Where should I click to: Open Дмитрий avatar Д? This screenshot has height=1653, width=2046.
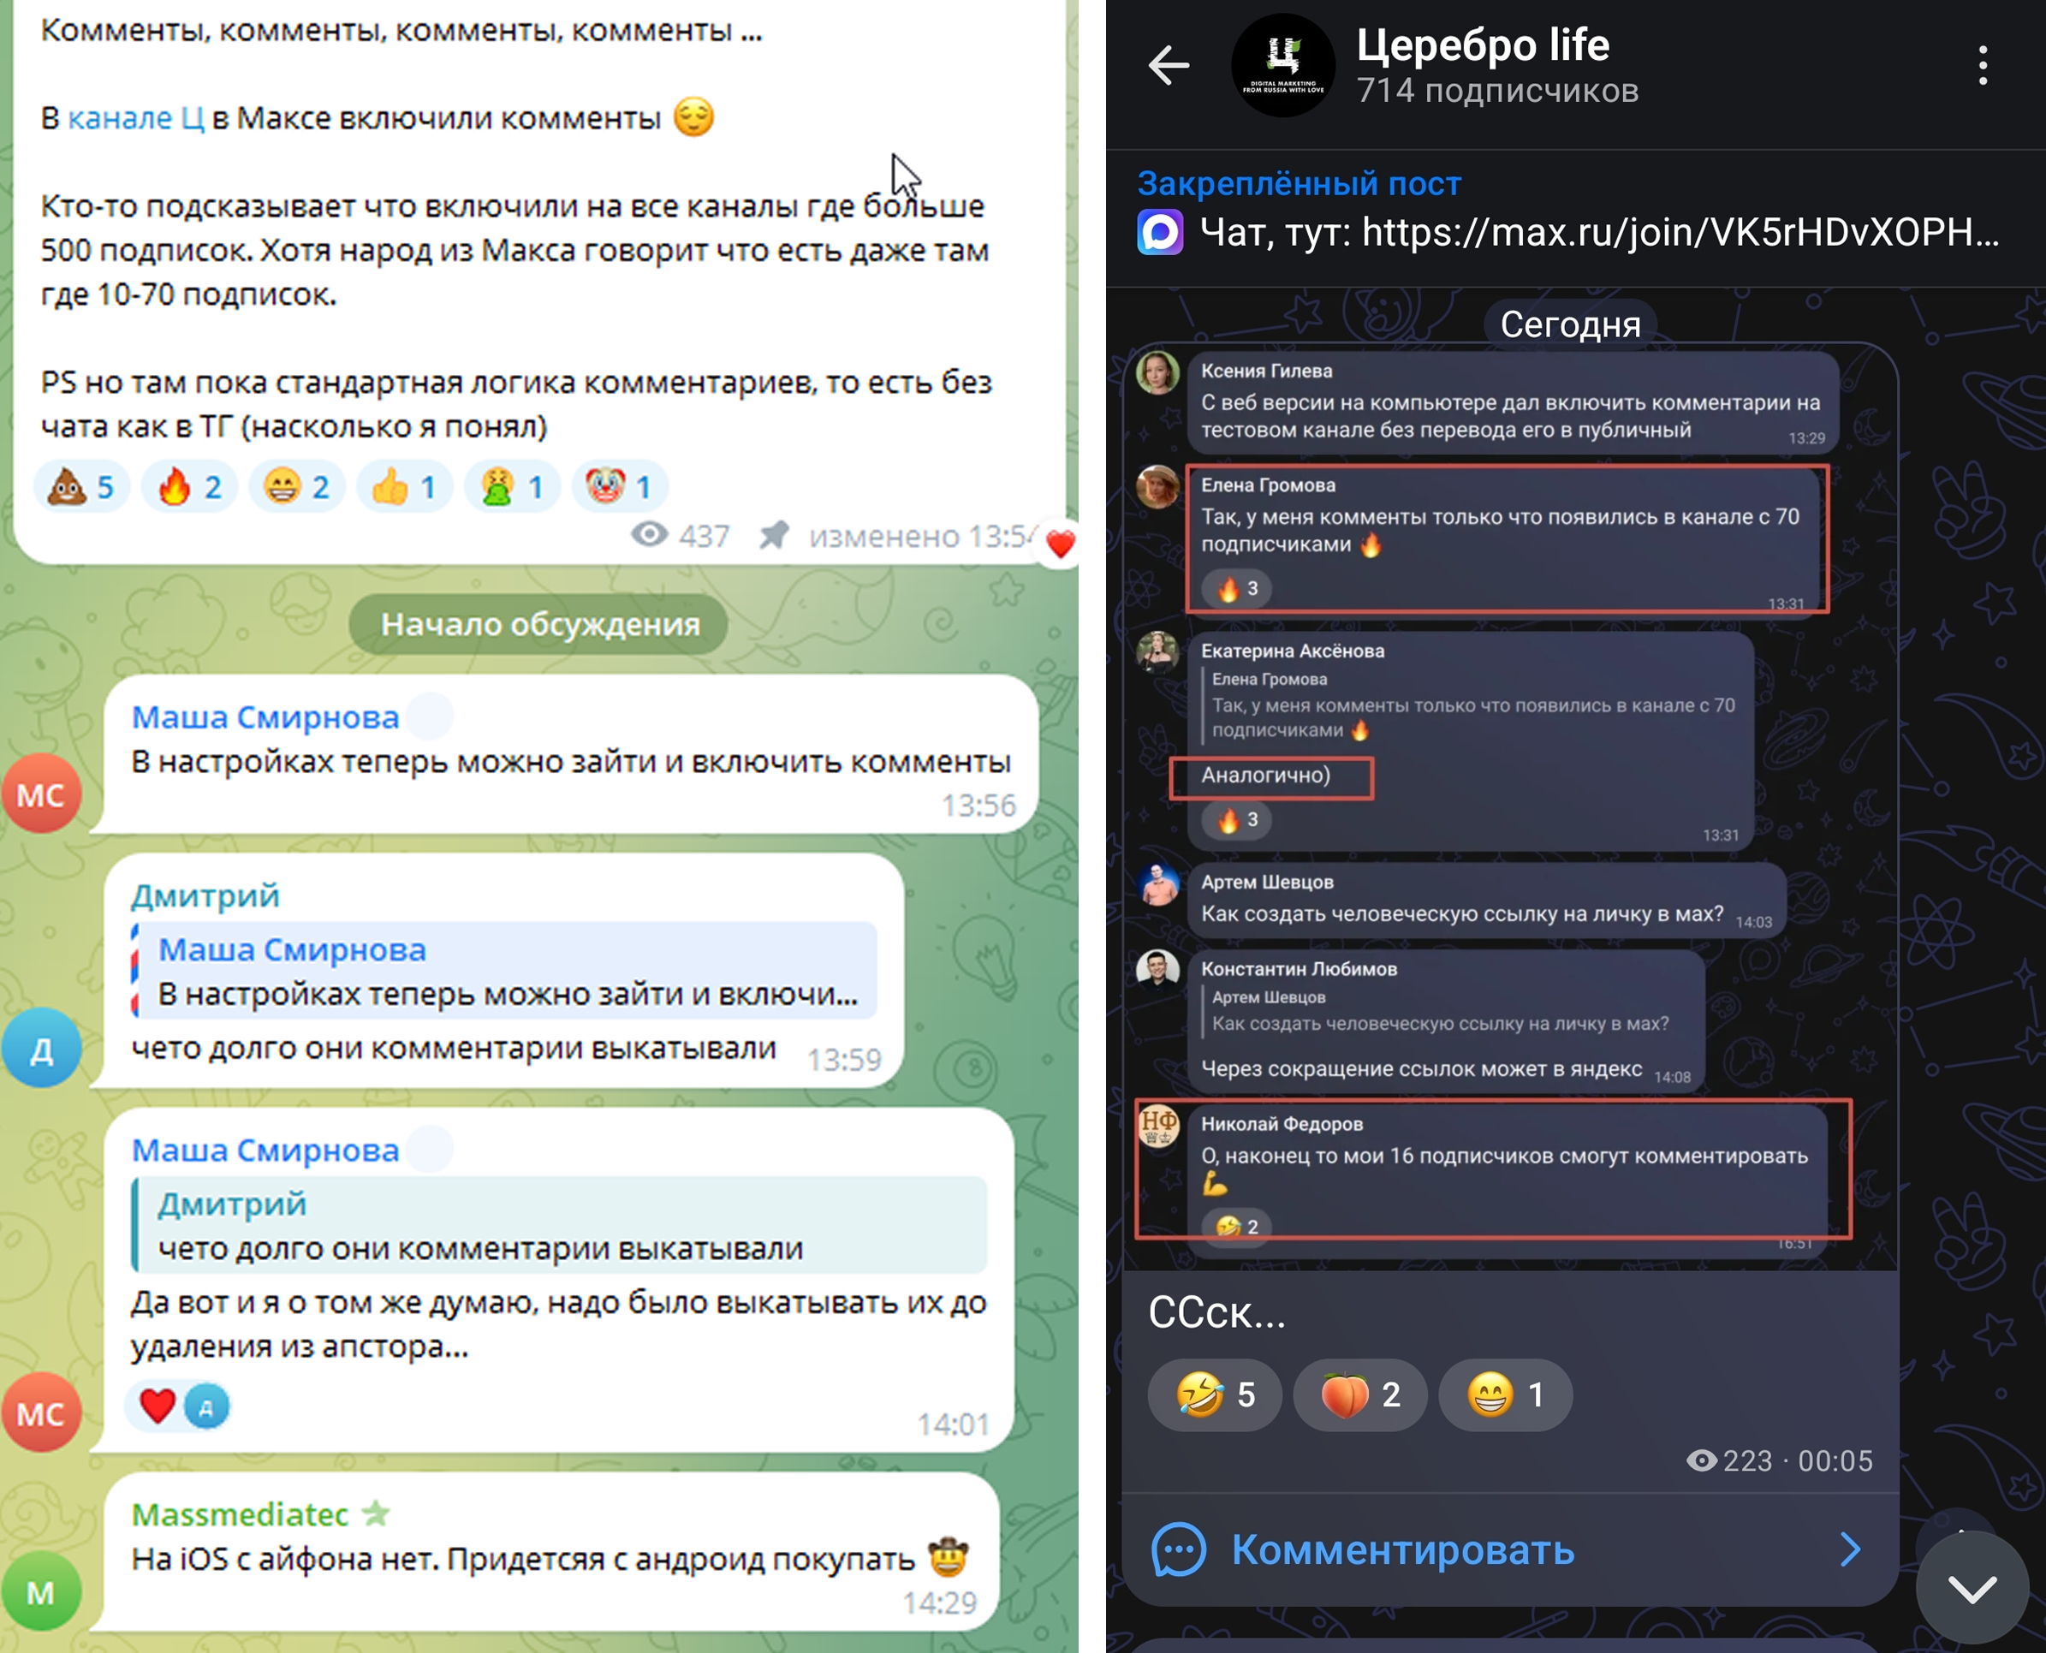pos(41,1048)
